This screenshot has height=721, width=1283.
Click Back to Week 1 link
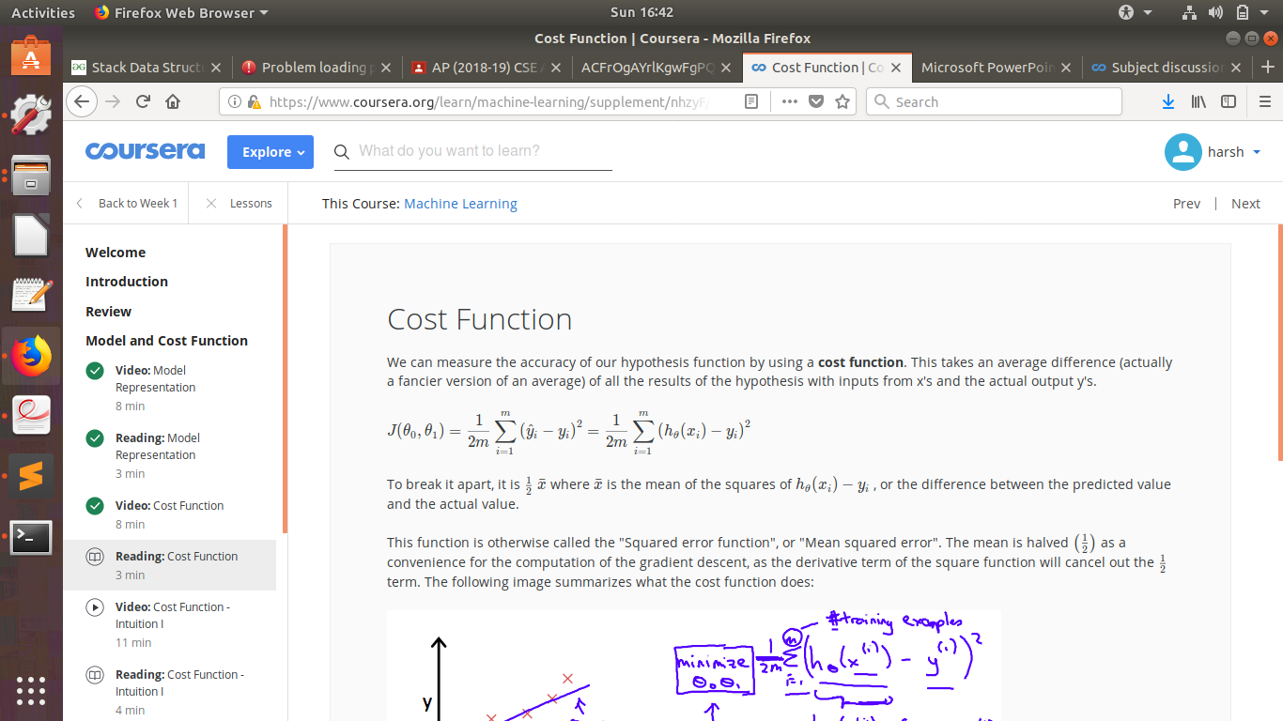pos(127,203)
